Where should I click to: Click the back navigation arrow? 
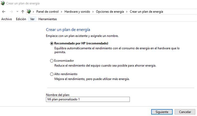pyautogui.click(x=3, y=12)
